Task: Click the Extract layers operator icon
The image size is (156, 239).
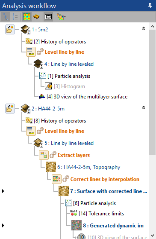Action: 44,155
